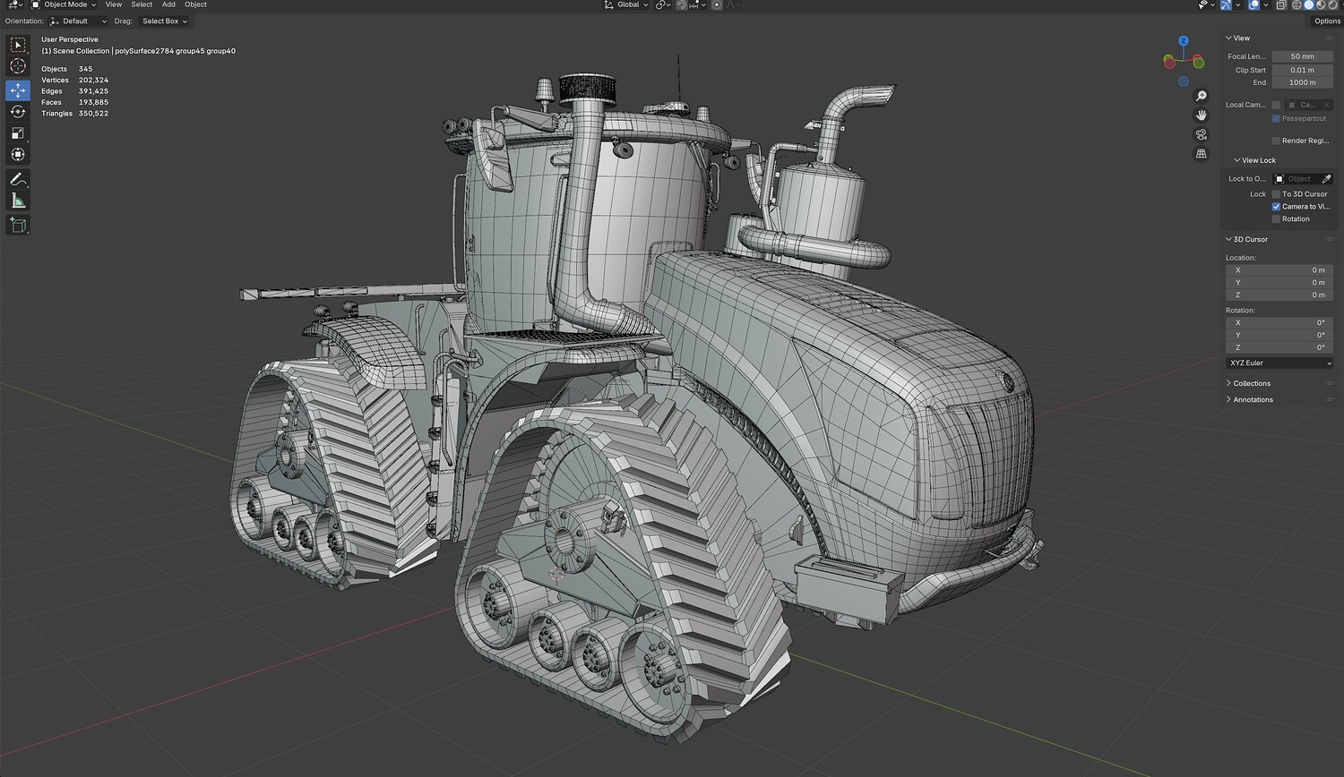Choose the Move tool

[x=18, y=90]
